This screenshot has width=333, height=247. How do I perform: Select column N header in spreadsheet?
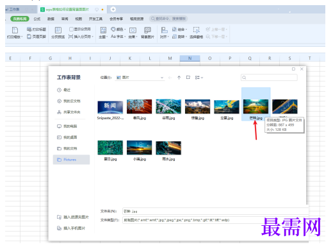tap(190, 58)
